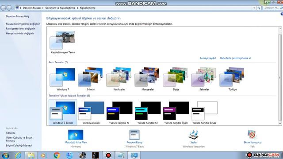Click the computer icon in breadcrumb
Image resolution: width=283 pixels, height=159 pixels.
click(17, 8)
